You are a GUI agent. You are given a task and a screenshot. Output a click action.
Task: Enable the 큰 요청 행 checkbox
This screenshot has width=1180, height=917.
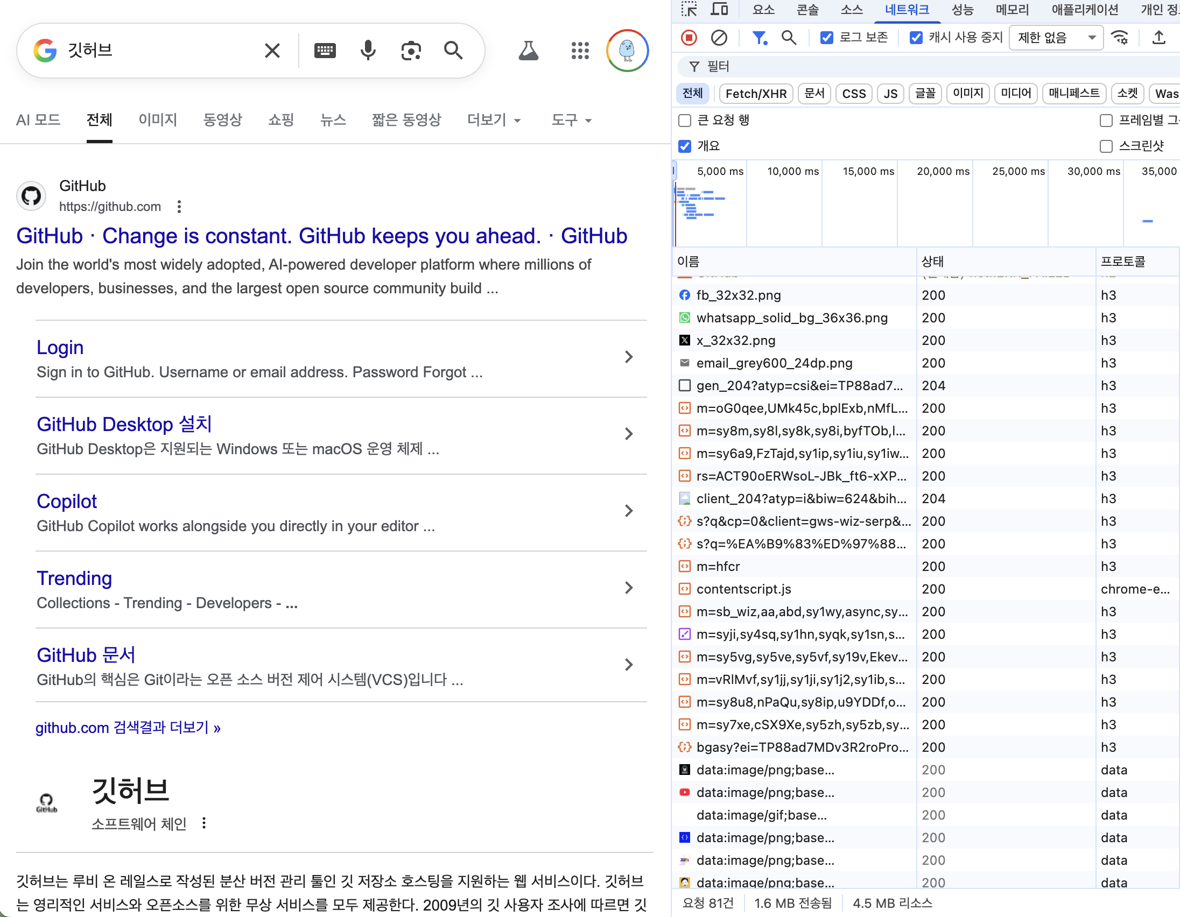pos(685,120)
